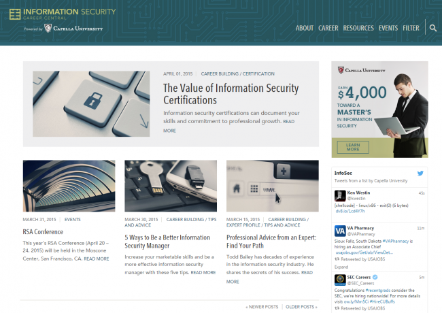The width and height of the screenshot is (442, 313).
Task: Click the search magnifier icon in header
Action: tap(432, 28)
